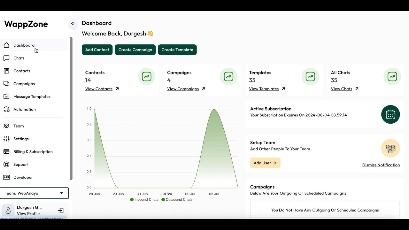Click the Welcome Back, Durgesh heading
Image resolution: width=409 pixels, height=230 pixels.
118,34
